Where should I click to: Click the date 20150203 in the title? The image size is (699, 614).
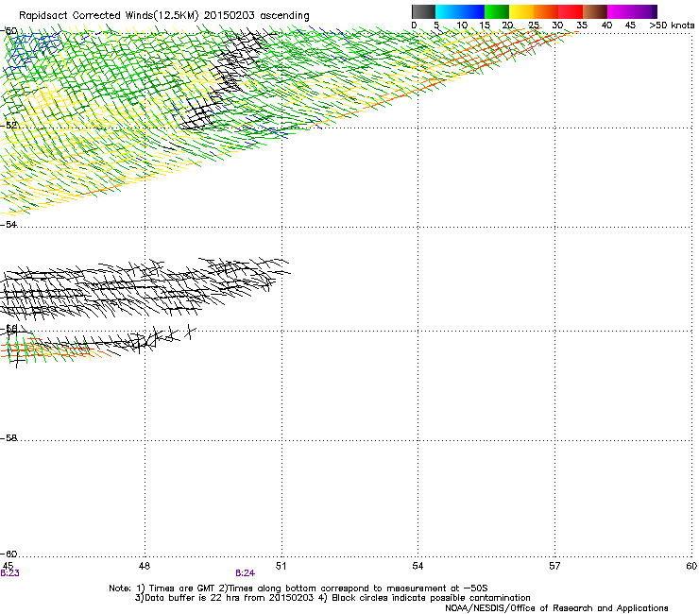point(230,15)
